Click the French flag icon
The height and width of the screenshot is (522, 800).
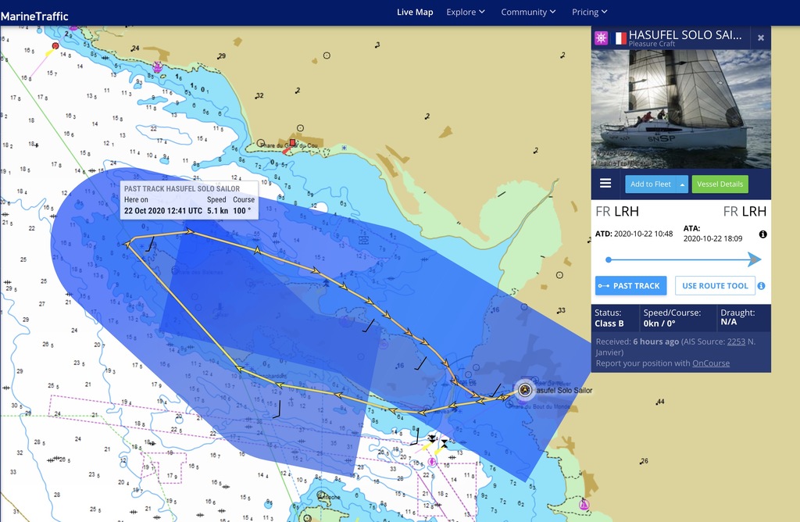point(620,38)
